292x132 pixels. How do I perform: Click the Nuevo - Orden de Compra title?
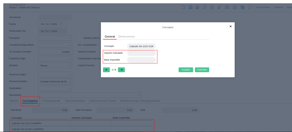(x=24, y=8)
